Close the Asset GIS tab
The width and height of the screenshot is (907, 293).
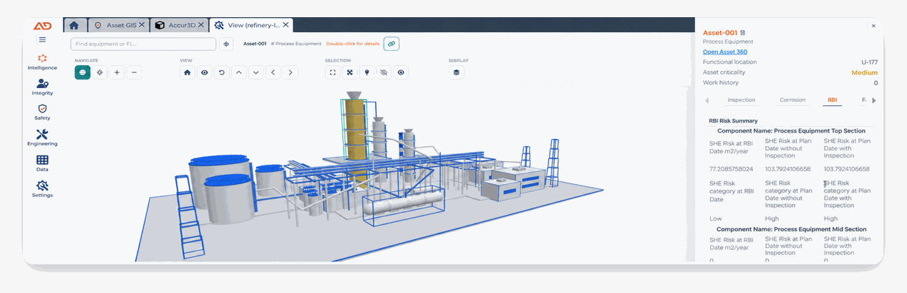point(142,25)
